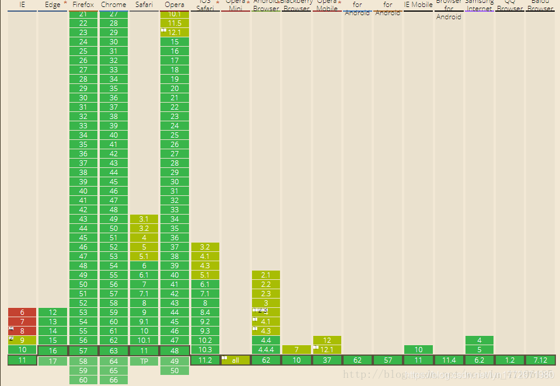Click the IE 7 red cell

[22, 321]
